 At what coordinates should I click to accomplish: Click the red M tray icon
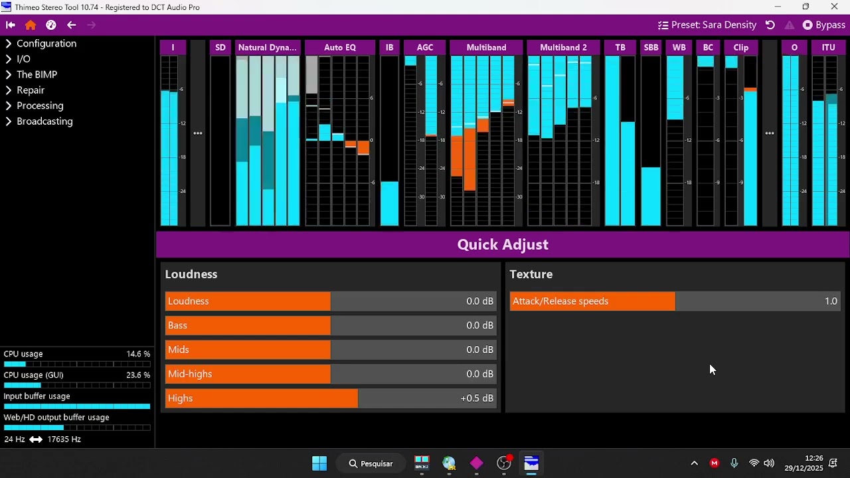(x=715, y=463)
